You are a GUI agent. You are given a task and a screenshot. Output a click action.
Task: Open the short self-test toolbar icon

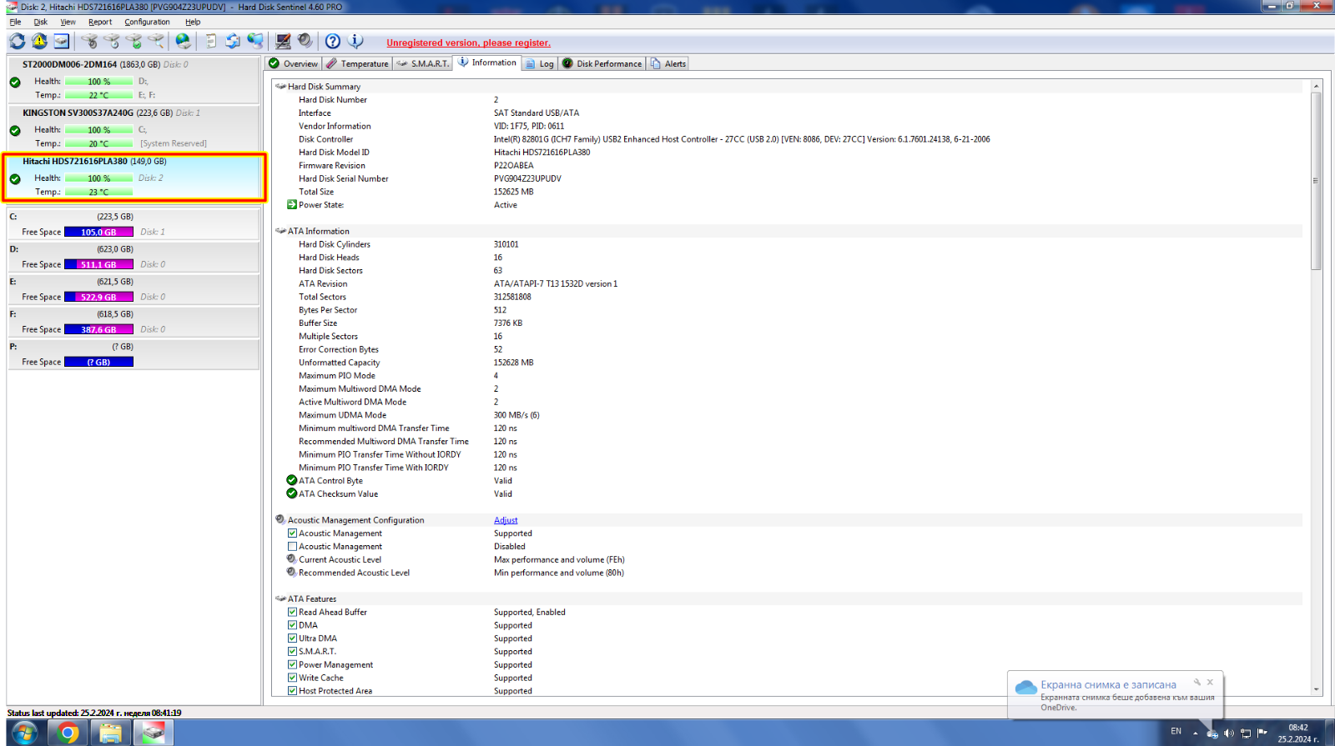coord(89,41)
